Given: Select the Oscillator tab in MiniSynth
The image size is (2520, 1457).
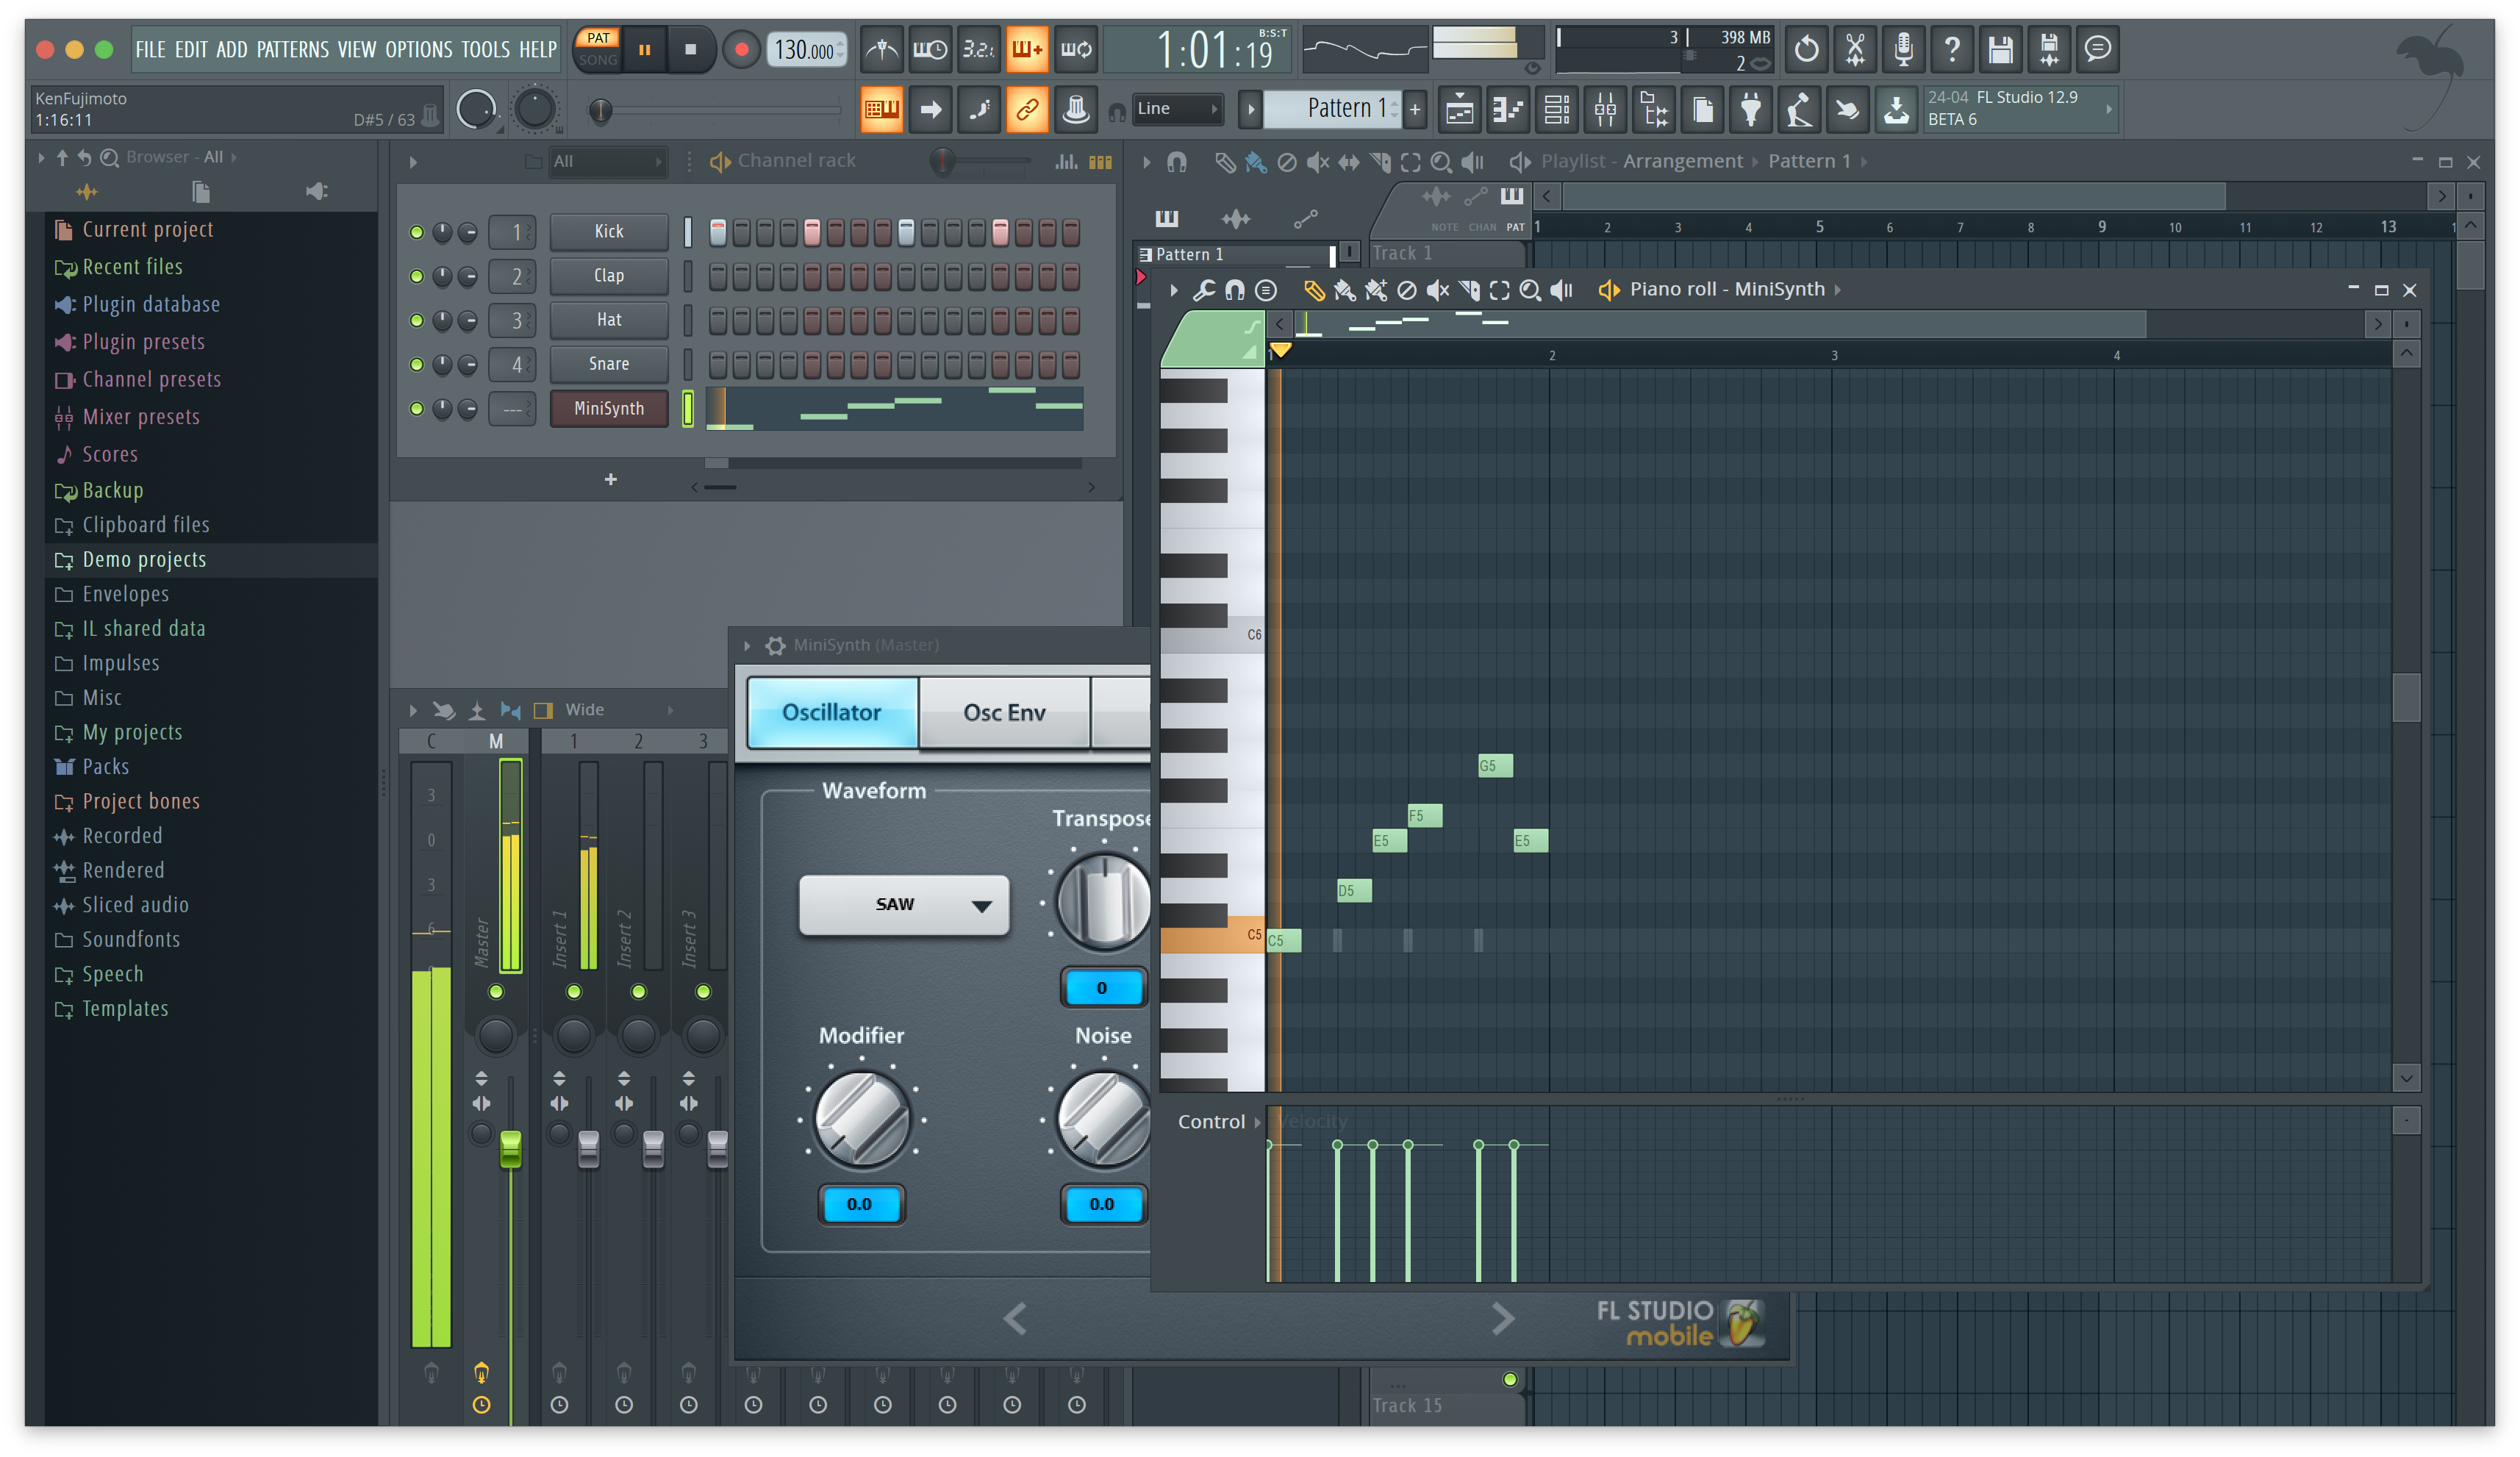Looking at the screenshot, I should (832, 712).
